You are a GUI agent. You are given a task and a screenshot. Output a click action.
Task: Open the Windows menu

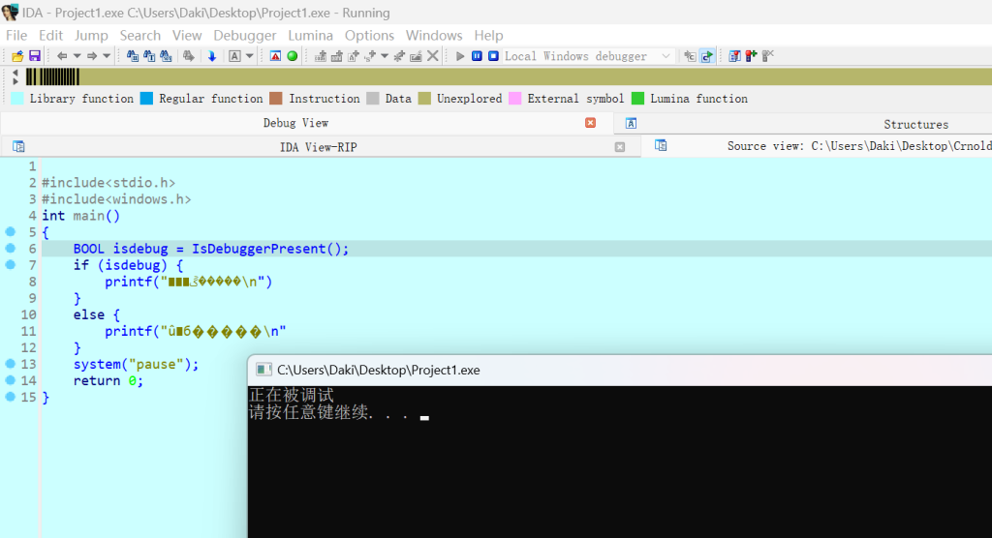tap(433, 36)
